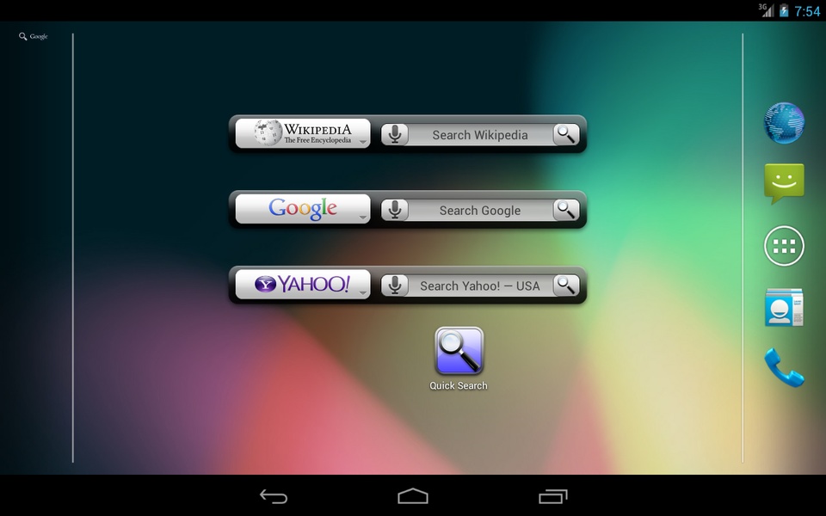This screenshot has height=516, width=826.
Task: Tap the Recent apps navigation button
Action: click(x=552, y=496)
